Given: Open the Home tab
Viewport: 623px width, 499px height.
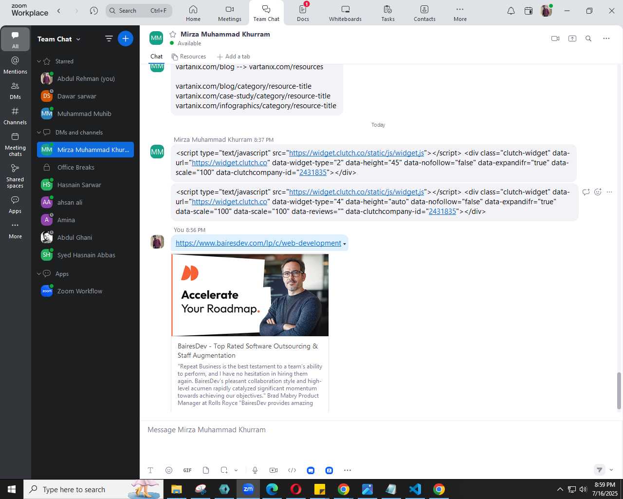Looking at the screenshot, I should [193, 13].
